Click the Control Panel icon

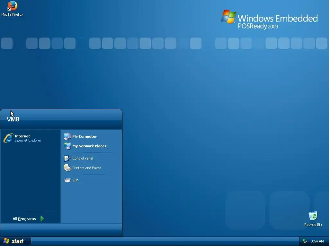tap(67, 158)
